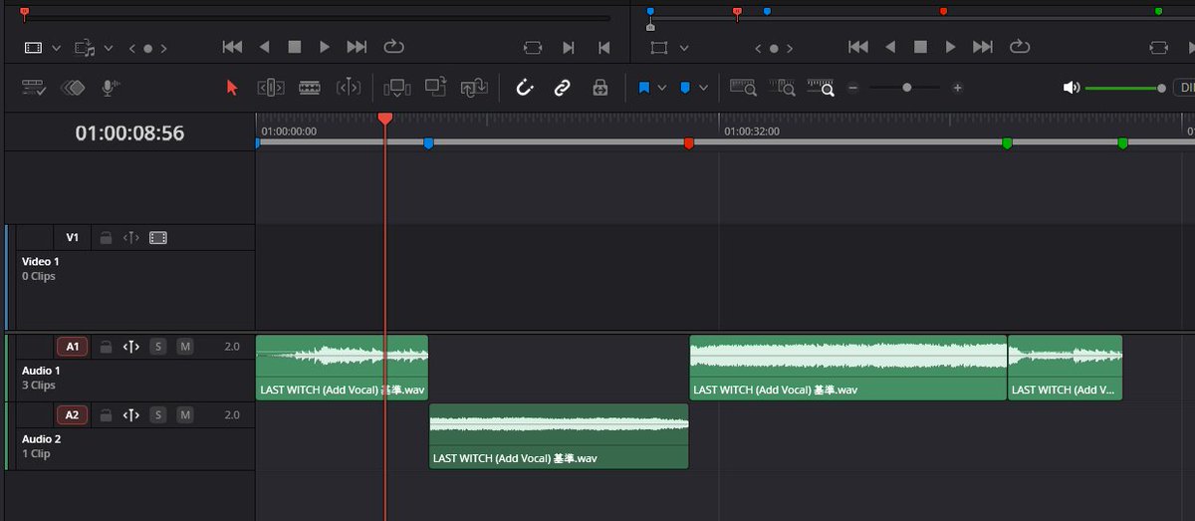This screenshot has width=1195, height=521.
Task: Stop playback in the timeline viewer
Action: (920, 47)
